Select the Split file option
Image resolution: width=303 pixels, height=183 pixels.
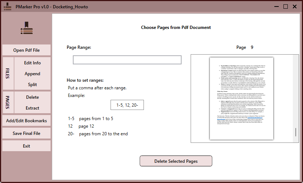coord(32,85)
